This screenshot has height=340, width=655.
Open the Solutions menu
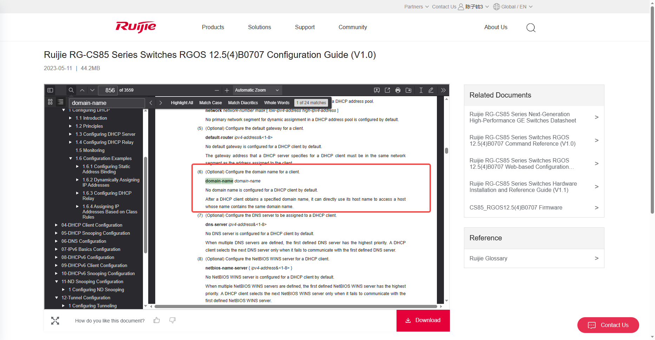(x=260, y=27)
